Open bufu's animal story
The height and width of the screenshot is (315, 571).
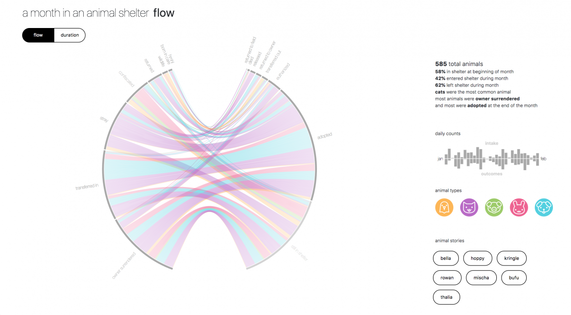click(x=514, y=278)
